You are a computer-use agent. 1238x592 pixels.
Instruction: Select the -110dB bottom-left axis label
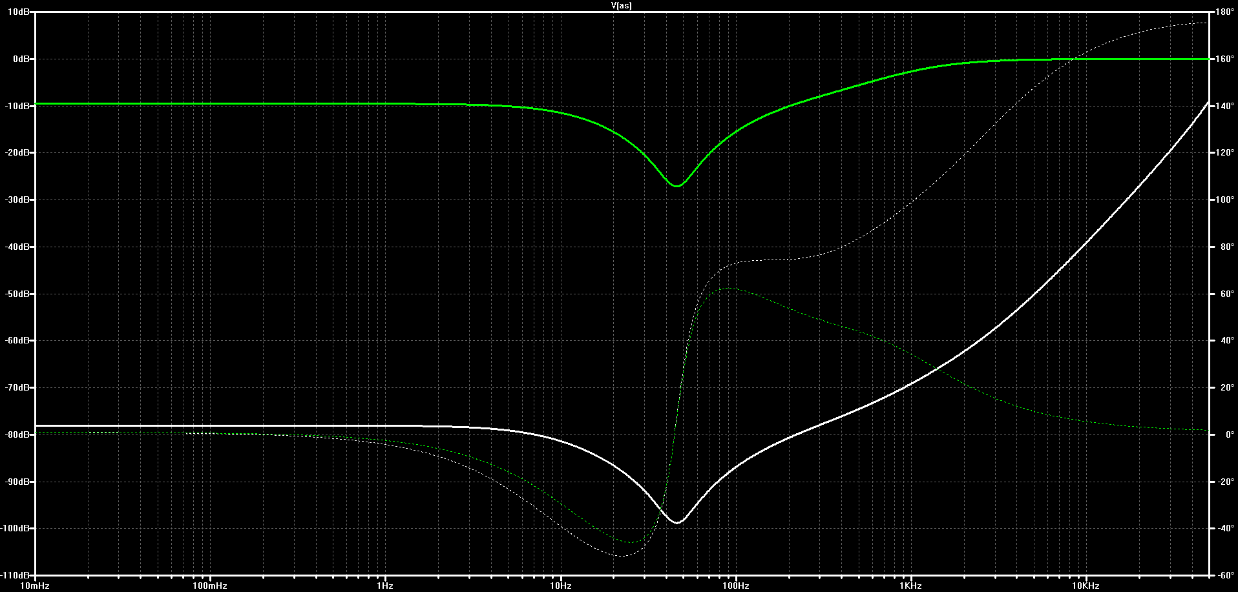(x=16, y=575)
